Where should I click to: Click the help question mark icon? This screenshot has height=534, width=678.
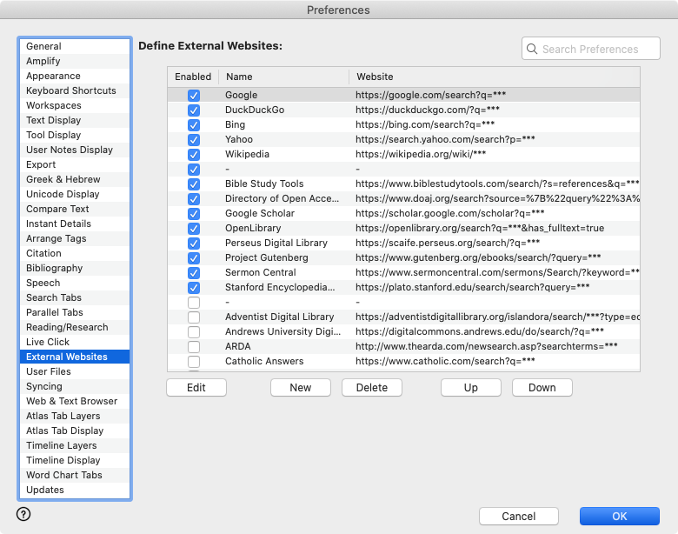(x=23, y=514)
